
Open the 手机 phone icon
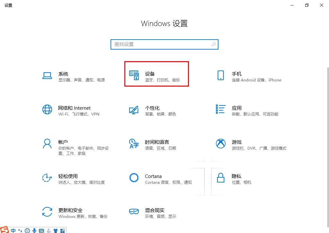[x=220, y=75]
